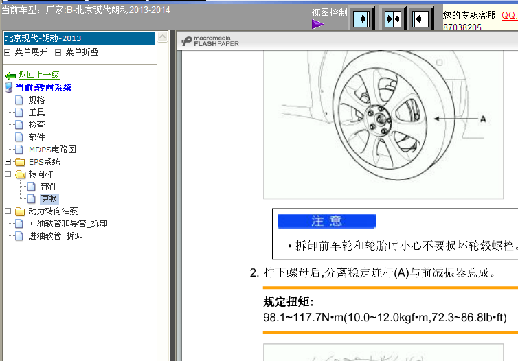518x361 pixels.
Task: Open the 规格 page
Action: coord(36,100)
